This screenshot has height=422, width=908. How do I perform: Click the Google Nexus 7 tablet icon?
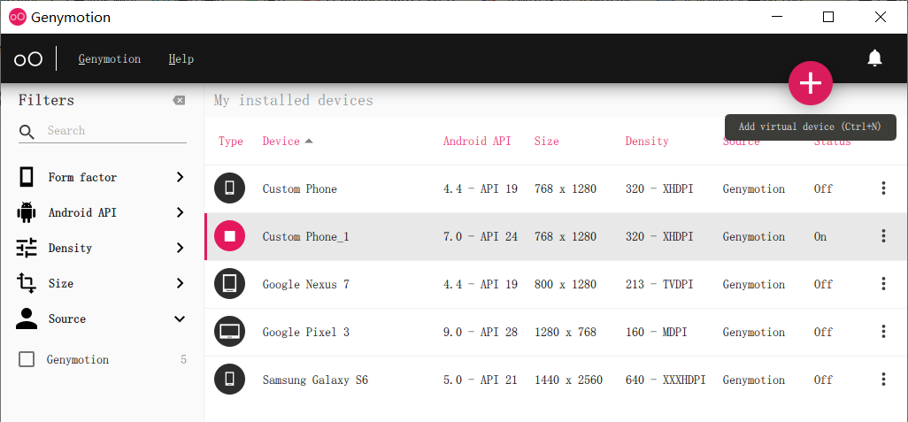click(x=230, y=284)
